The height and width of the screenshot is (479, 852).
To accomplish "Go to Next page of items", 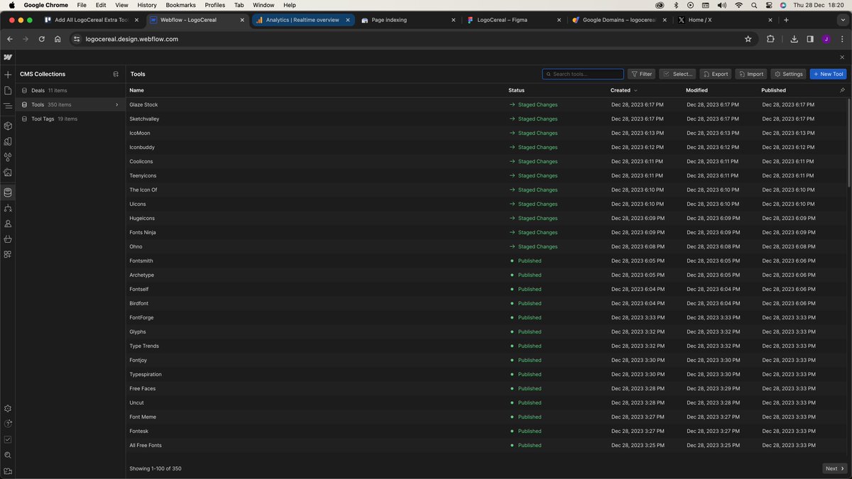I will click(834, 468).
